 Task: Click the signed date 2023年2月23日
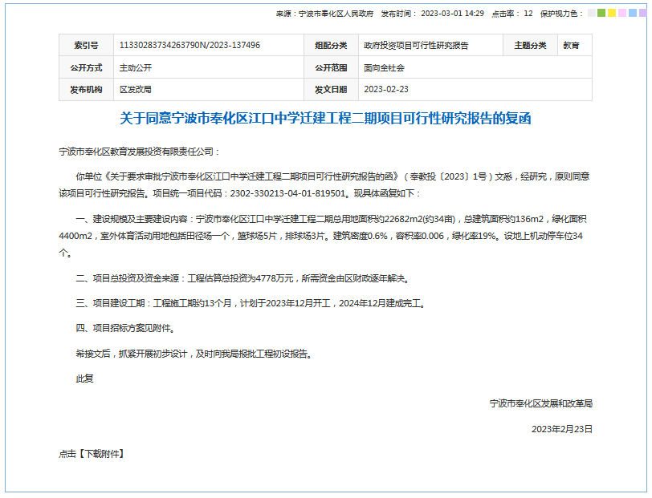[562, 429]
